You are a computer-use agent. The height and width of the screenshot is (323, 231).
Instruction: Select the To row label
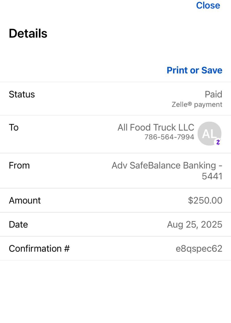point(14,127)
